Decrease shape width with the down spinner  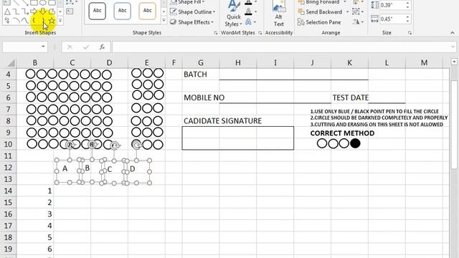pyautogui.click(x=407, y=21)
